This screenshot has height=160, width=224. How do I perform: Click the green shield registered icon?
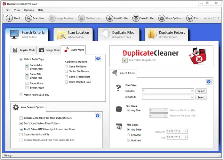pos(125,60)
